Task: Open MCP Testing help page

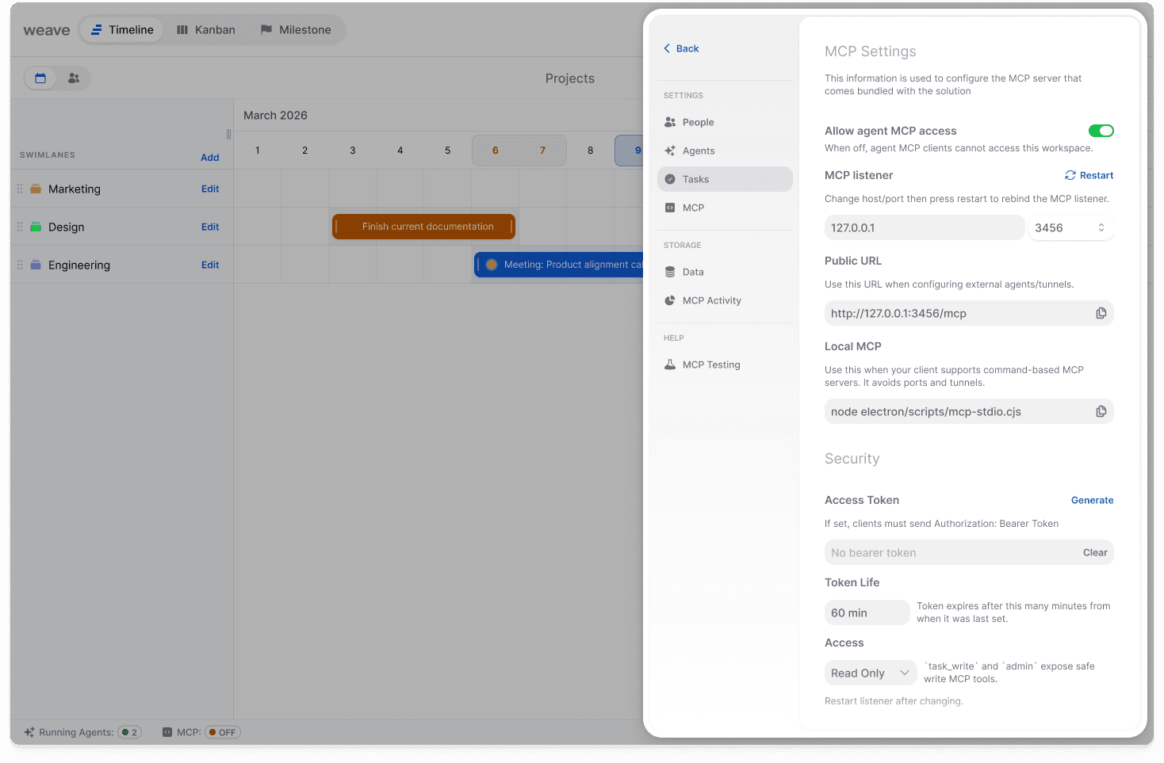Action: pyautogui.click(x=725, y=364)
